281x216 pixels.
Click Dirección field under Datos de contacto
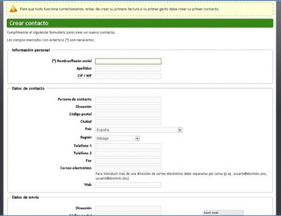(x=128, y=107)
